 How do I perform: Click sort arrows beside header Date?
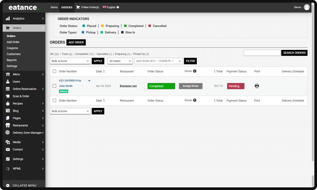pyautogui.click(x=104, y=71)
